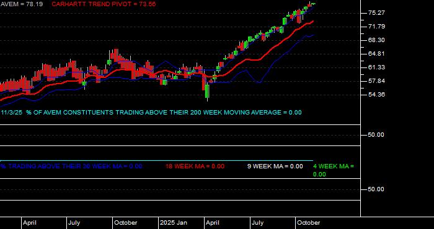Click the 30 WEEK MA = 0.00 label
Viewport: 434px width, 229px height.
[x=71, y=166]
